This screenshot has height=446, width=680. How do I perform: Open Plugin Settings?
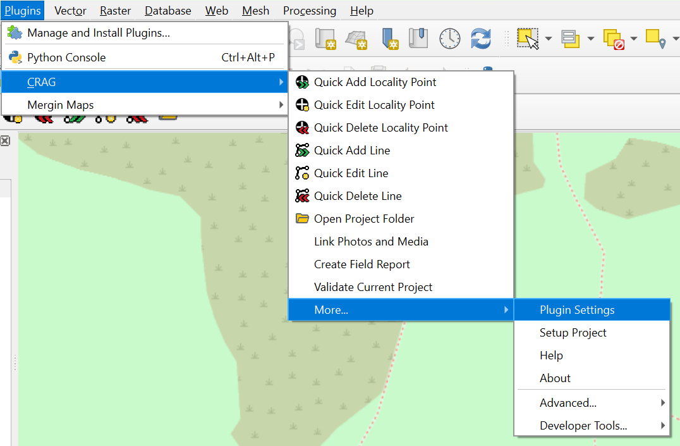click(592, 309)
